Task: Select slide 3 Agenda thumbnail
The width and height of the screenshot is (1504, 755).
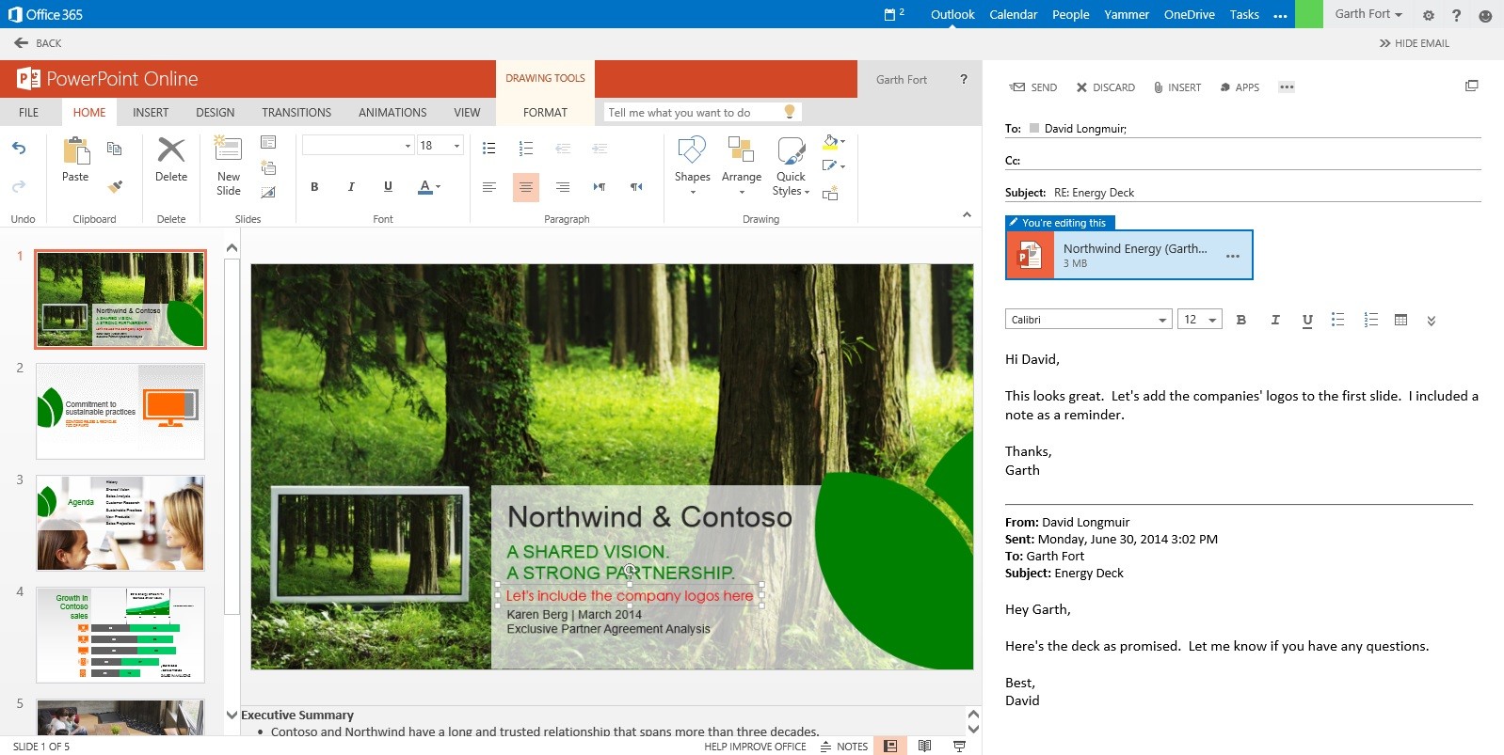Action: click(120, 523)
